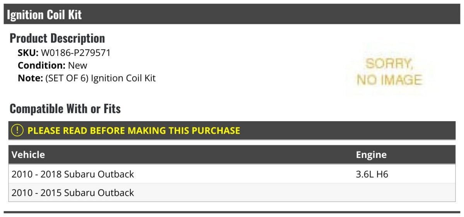Screen dimensions: 464x217
Task: Click the Condition label
Action: 42,65
